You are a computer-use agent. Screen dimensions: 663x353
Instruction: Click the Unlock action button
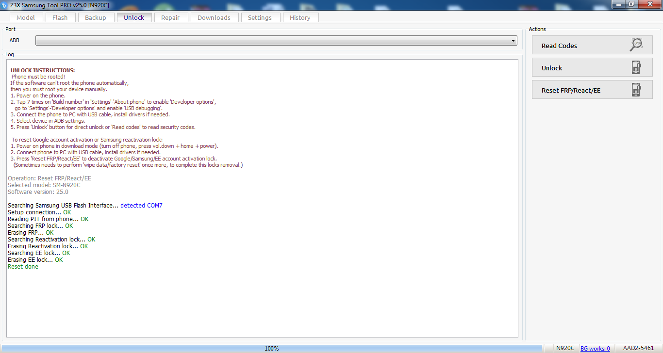592,68
